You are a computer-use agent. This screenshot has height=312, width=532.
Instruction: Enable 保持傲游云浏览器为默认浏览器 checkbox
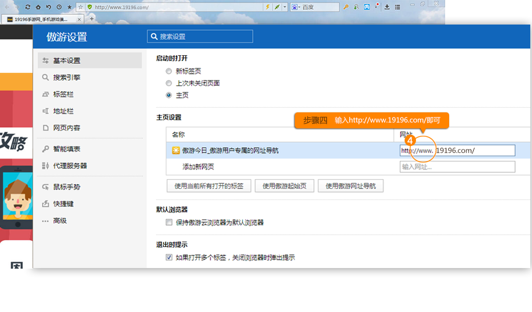(x=169, y=222)
